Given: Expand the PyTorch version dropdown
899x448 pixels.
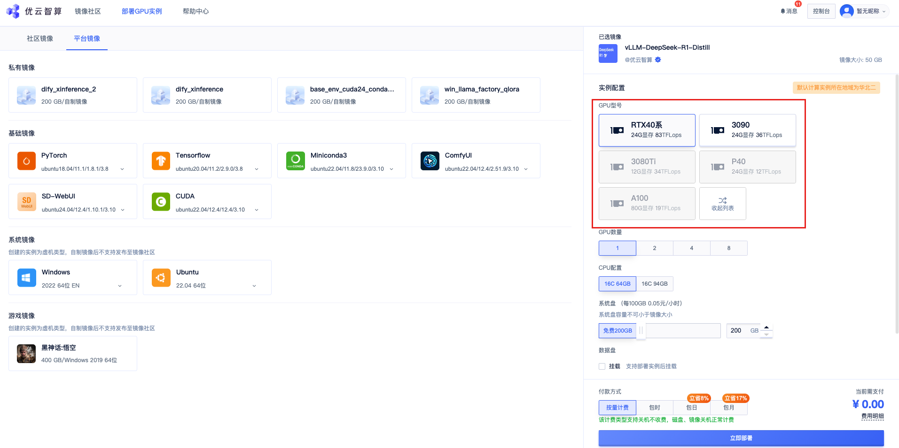Looking at the screenshot, I should coord(122,169).
